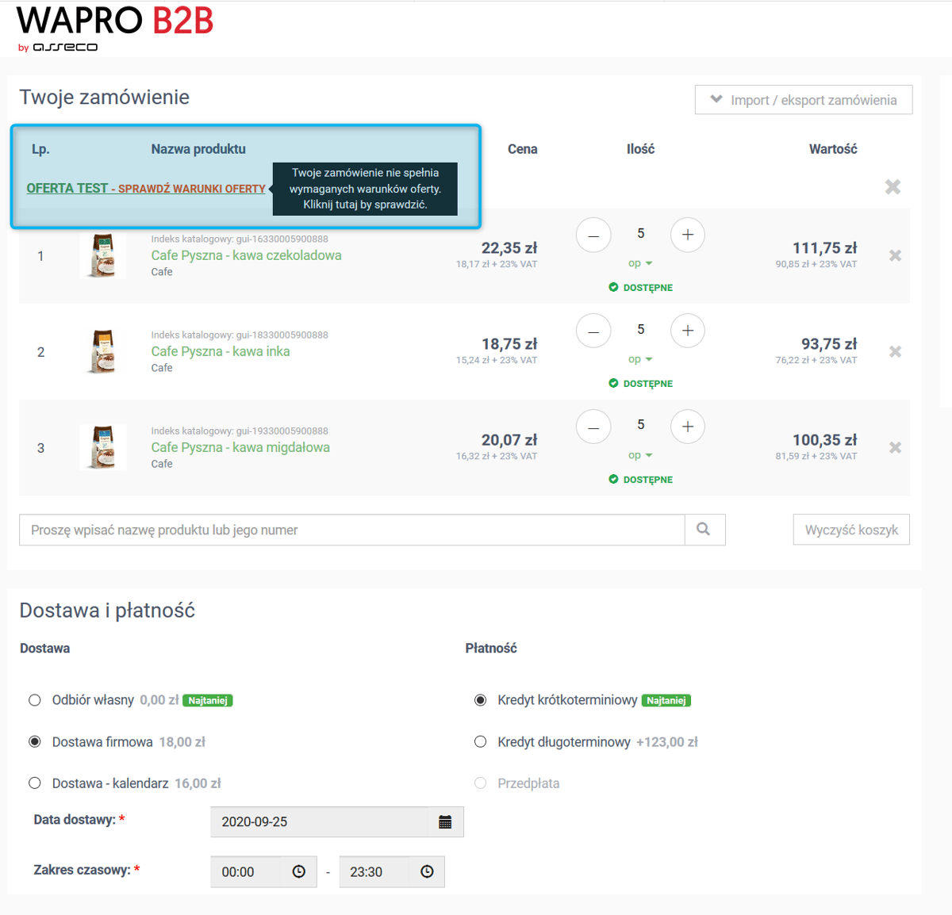Click value 100,35 zł

click(825, 440)
